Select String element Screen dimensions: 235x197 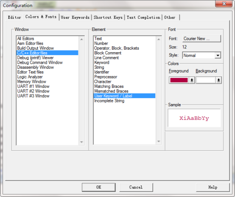(x=124, y=67)
